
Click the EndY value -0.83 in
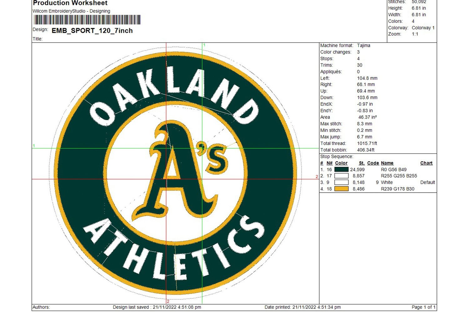365,111
